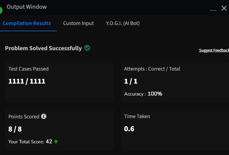Click the 1111 / 1111 test case count

(27, 81)
